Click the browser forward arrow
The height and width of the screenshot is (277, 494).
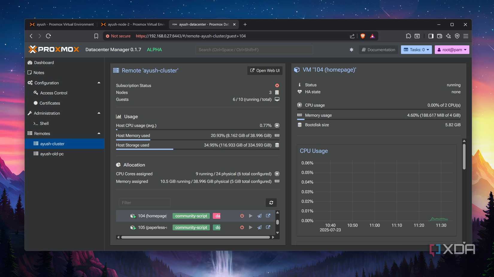40,36
